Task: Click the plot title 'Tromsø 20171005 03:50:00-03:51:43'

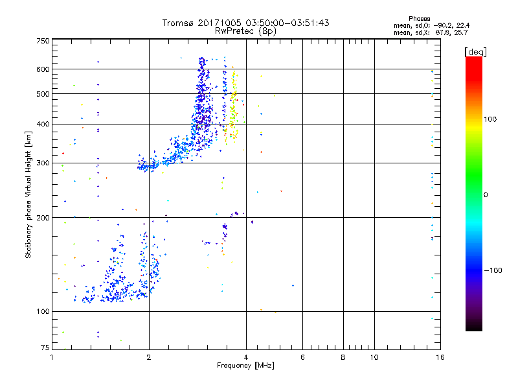Action: click(x=245, y=23)
